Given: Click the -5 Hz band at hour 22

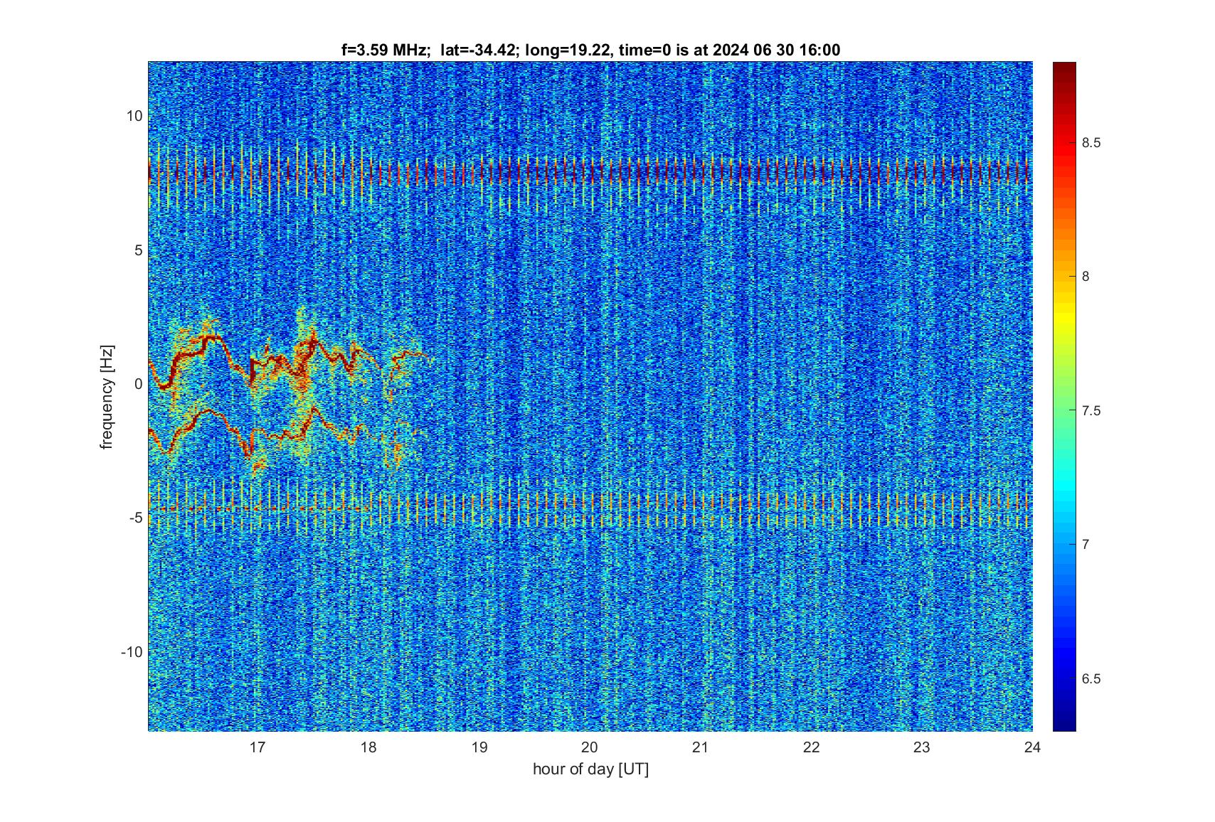Looking at the screenshot, I should [811, 505].
